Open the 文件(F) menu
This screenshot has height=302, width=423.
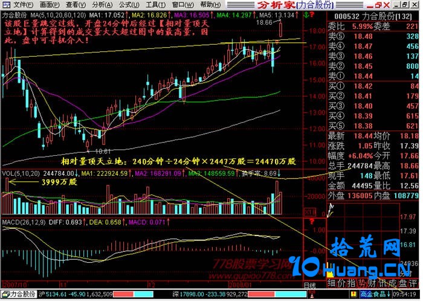[23, 5]
